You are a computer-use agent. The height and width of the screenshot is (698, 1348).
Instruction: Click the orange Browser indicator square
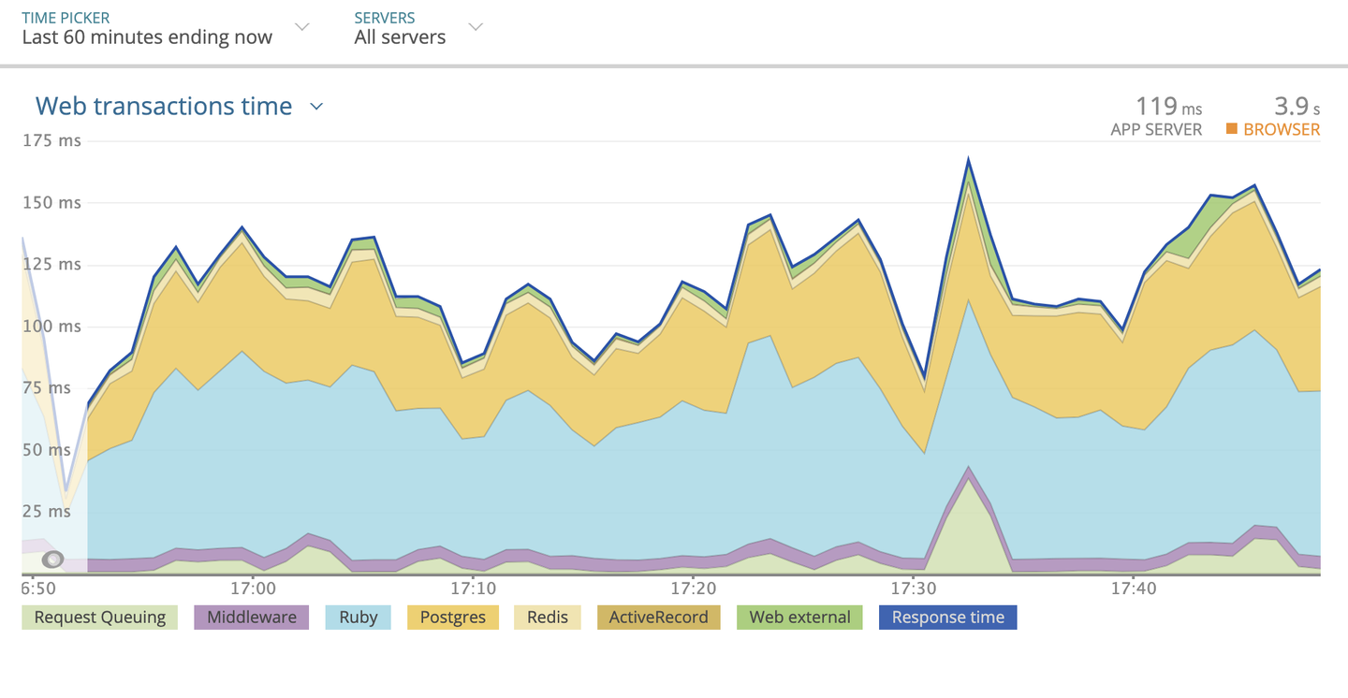(1232, 129)
